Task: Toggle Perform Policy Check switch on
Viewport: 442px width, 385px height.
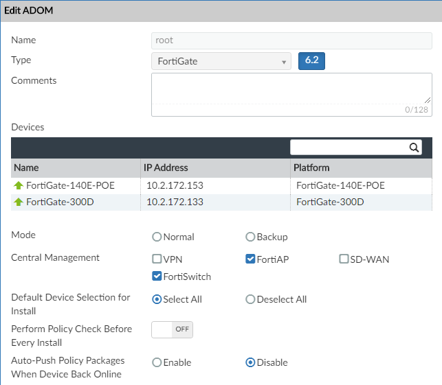Action: [x=172, y=329]
